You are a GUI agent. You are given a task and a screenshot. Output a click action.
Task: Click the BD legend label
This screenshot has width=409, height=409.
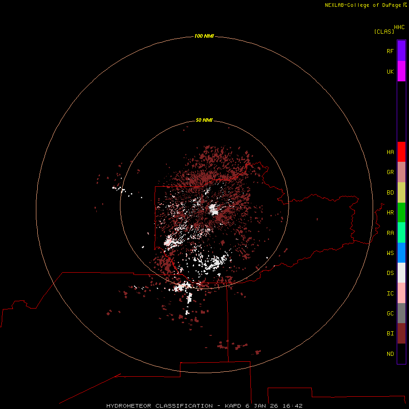(x=390, y=193)
